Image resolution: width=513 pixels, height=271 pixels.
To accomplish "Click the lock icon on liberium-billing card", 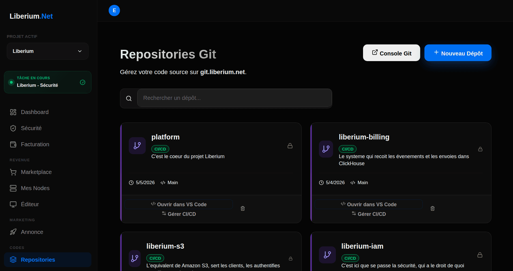I will [480, 149].
